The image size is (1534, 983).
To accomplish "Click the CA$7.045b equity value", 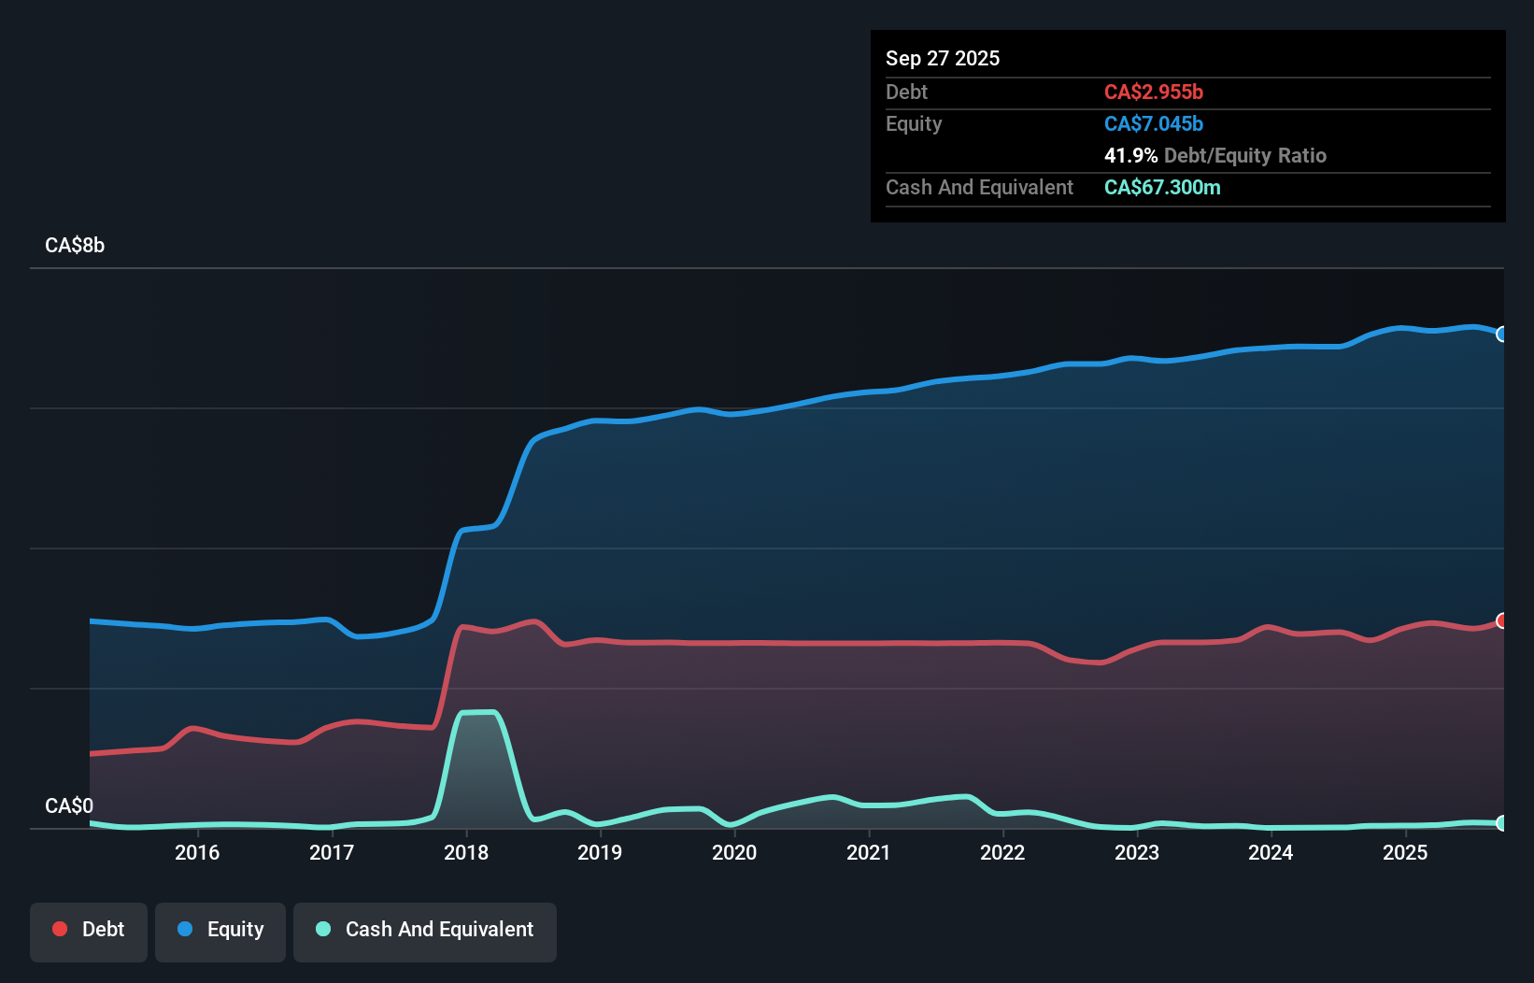I will coord(1154,123).
